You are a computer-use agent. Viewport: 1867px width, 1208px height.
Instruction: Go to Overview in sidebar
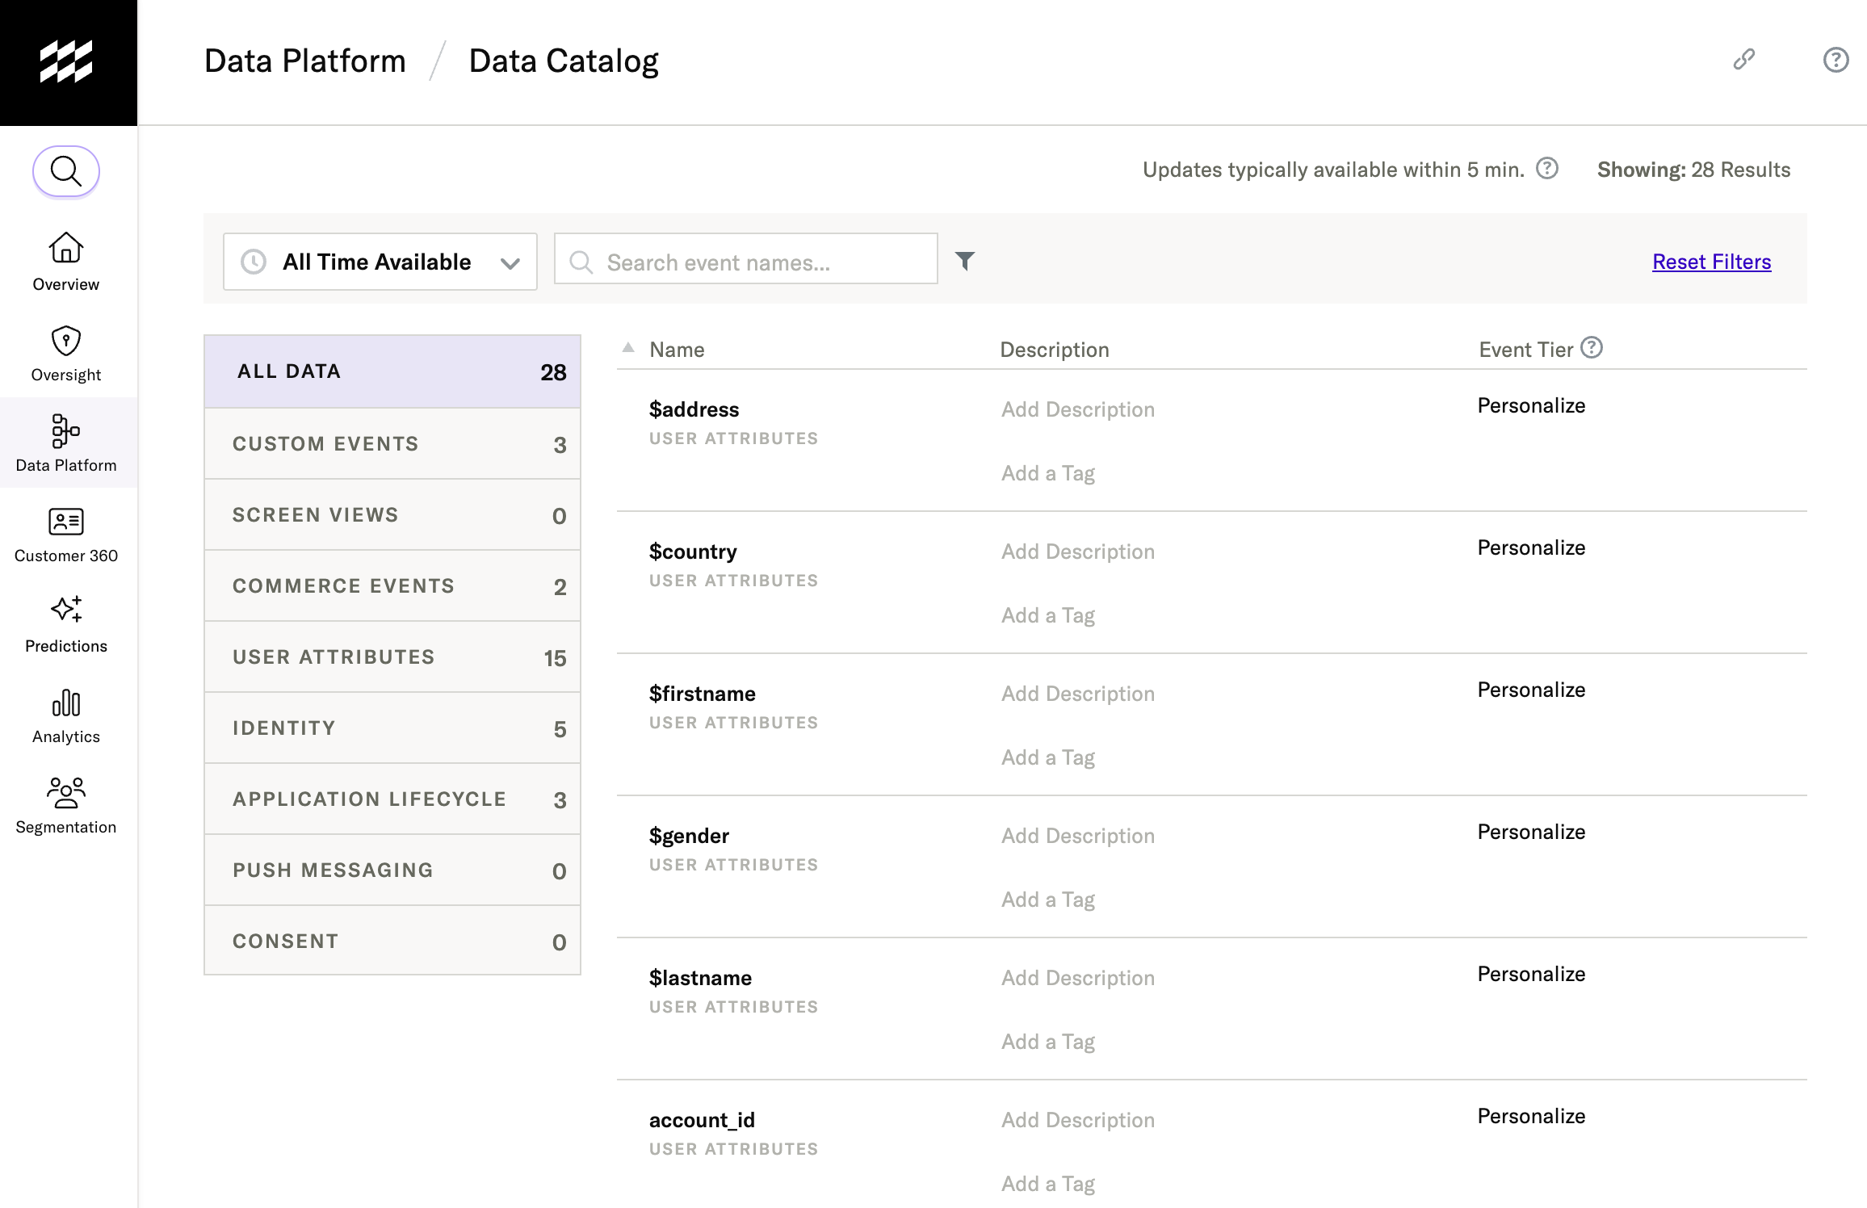click(66, 262)
